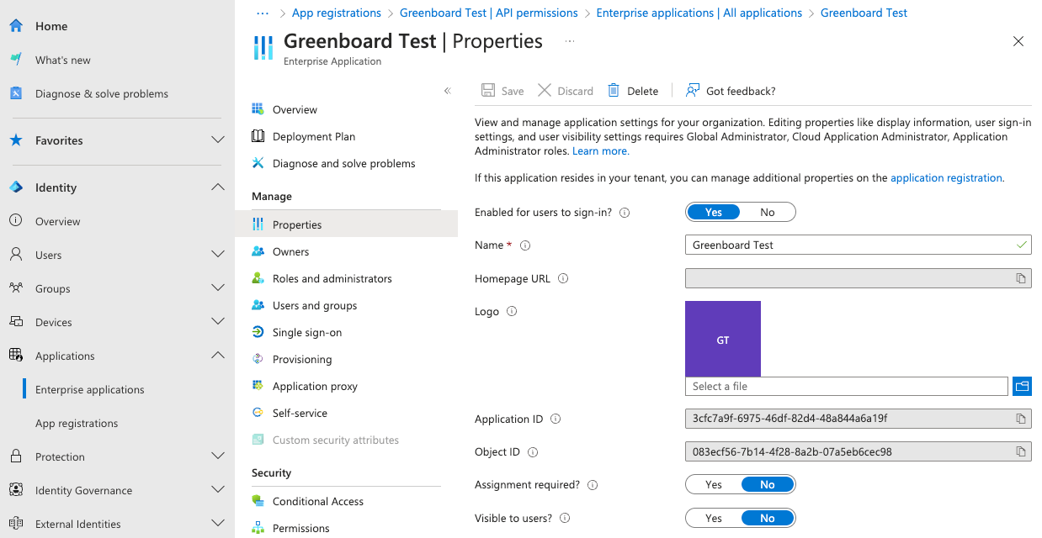Show info tooltip for Assignment required
This screenshot has width=1042, height=538.
tap(593, 485)
